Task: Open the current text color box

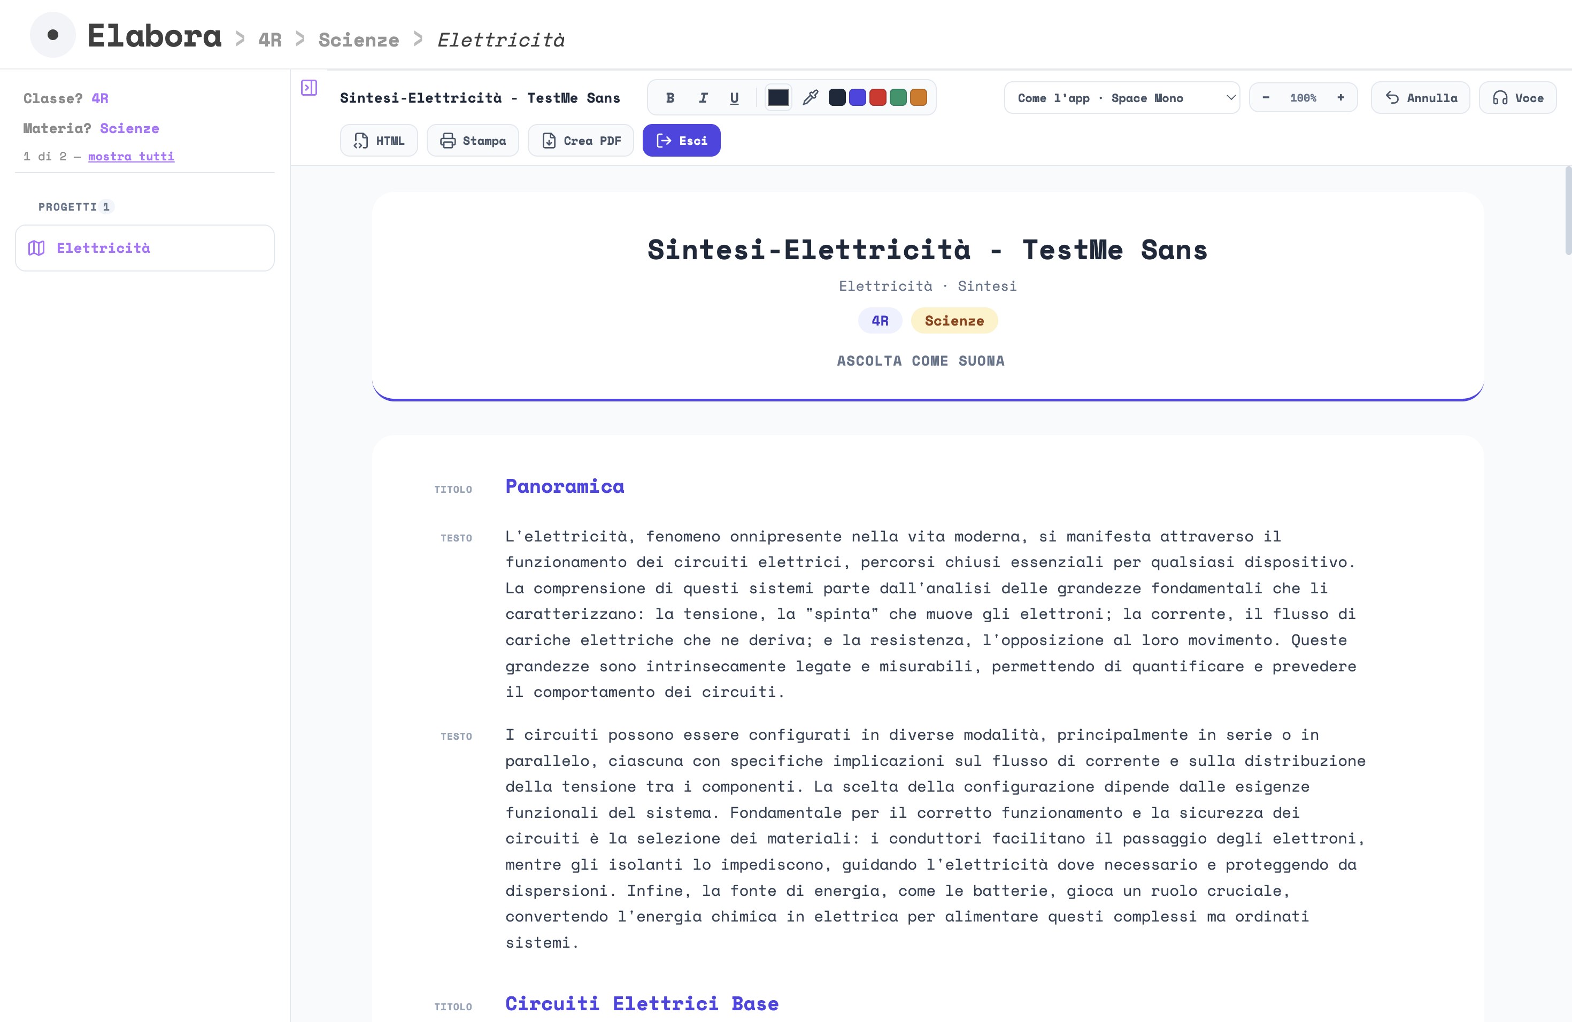Action: (778, 98)
